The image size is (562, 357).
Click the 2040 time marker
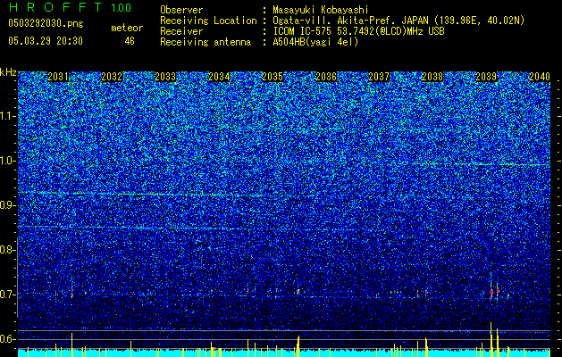pyautogui.click(x=540, y=77)
